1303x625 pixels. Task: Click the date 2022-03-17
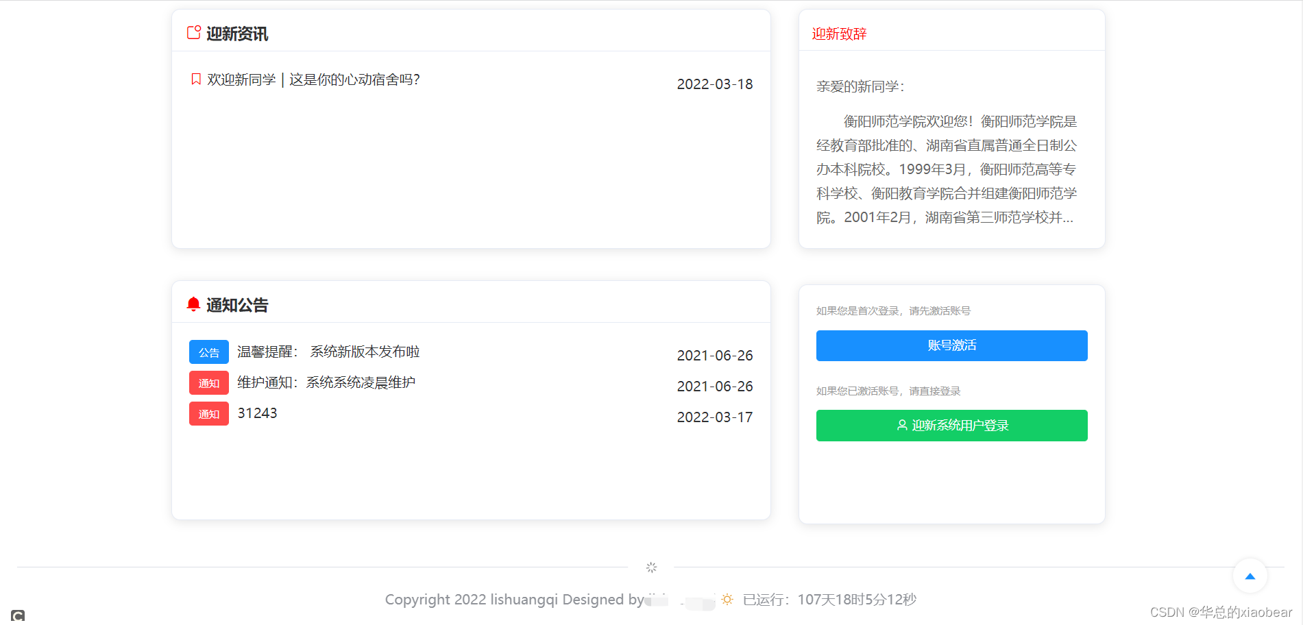pyautogui.click(x=715, y=417)
